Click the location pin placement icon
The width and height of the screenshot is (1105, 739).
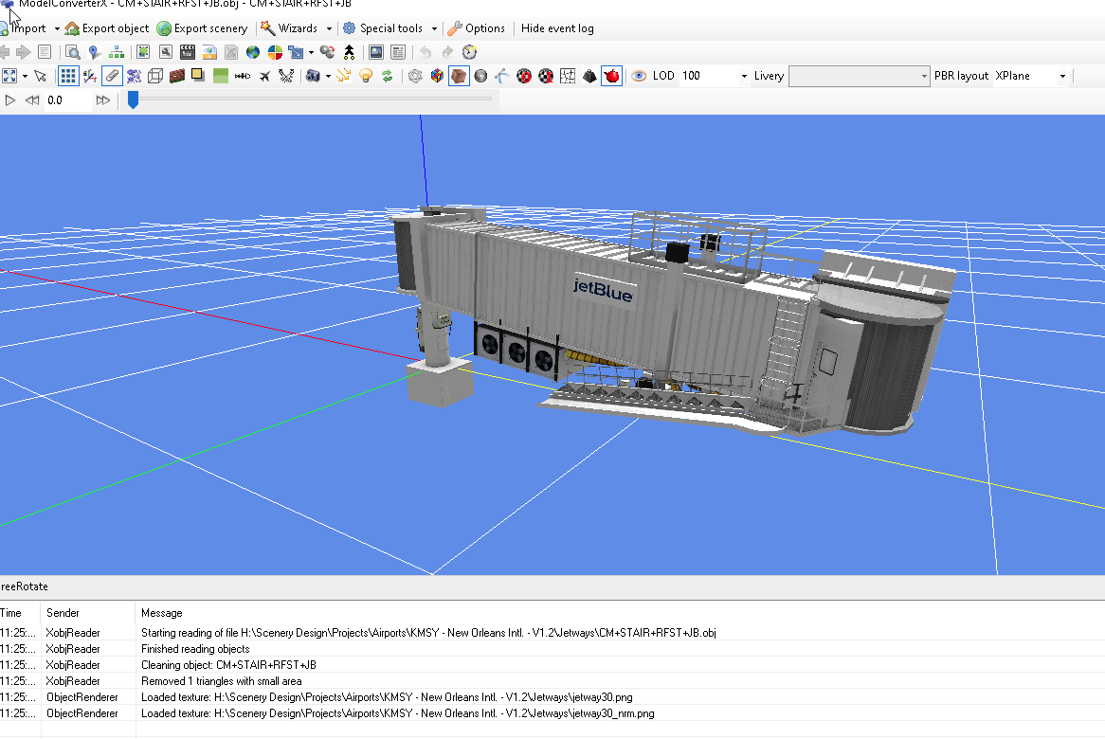pos(94,52)
